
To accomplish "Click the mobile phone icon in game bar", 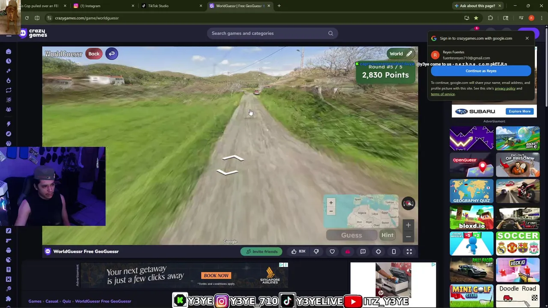I will (394, 252).
